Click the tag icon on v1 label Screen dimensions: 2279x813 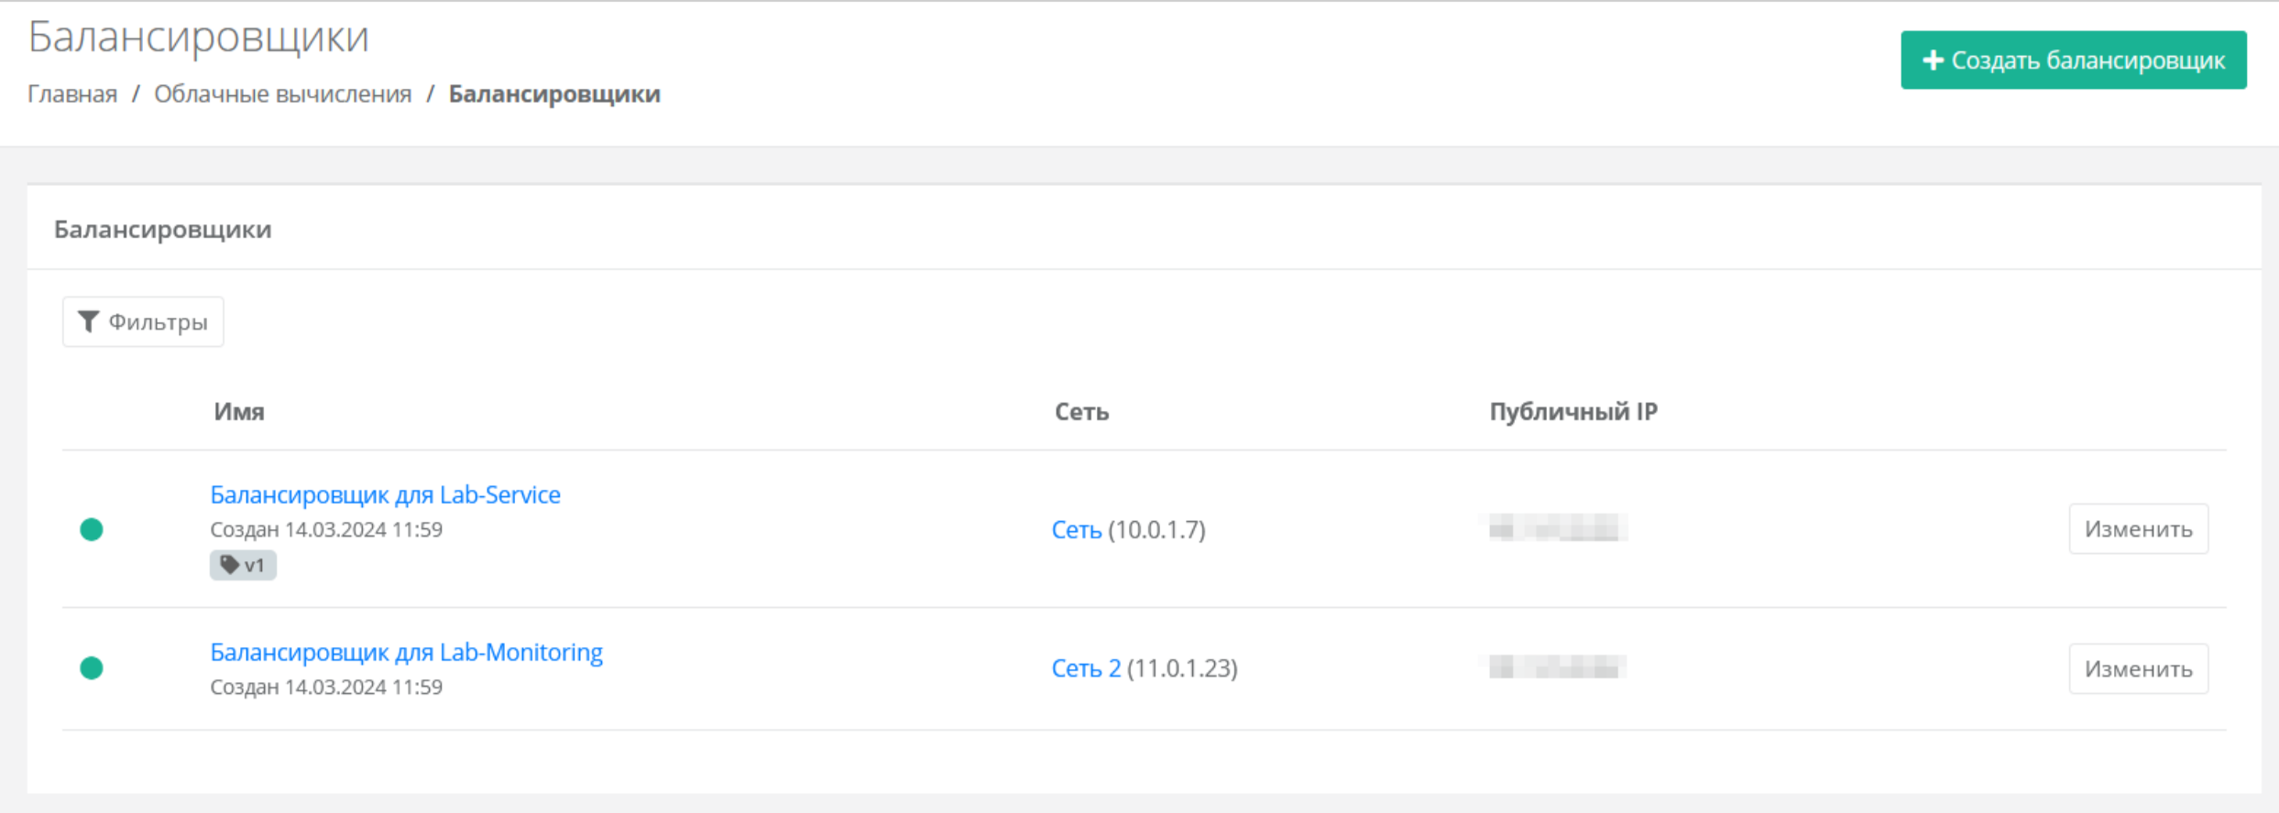[x=230, y=565]
